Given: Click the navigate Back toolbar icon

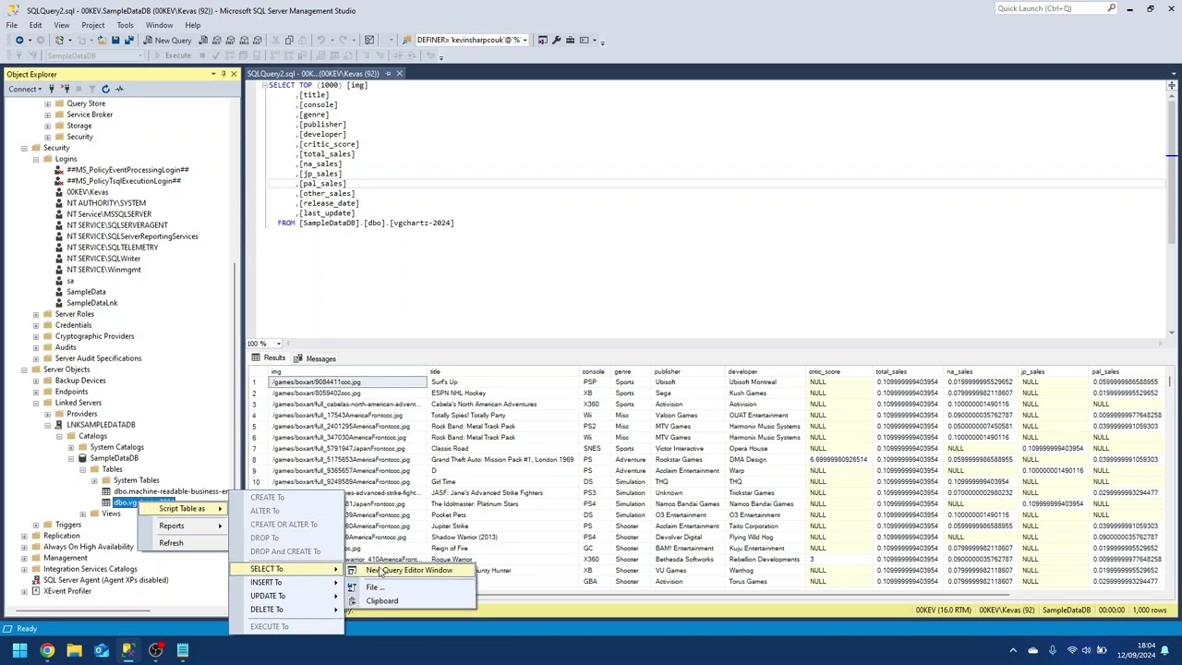Looking at the screenshot, I should point(18,40).
